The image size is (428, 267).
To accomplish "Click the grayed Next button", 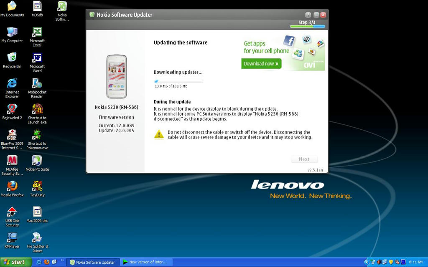I will click(304, 159).
